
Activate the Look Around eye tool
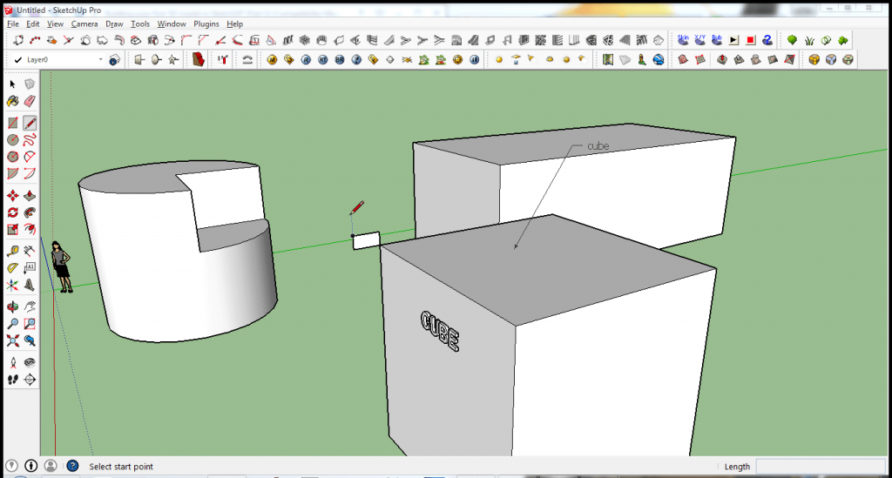point(30,362)
